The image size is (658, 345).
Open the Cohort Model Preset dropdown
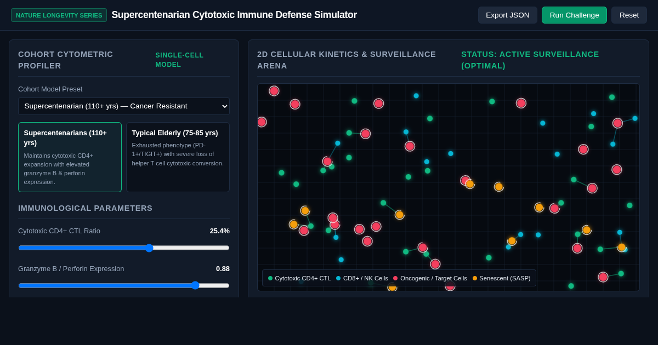124,106
